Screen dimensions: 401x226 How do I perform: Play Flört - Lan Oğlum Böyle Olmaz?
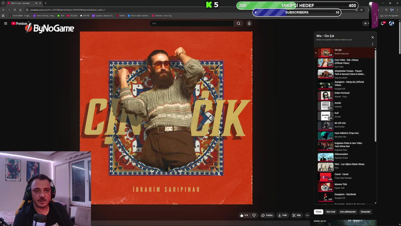click(344, 166)
